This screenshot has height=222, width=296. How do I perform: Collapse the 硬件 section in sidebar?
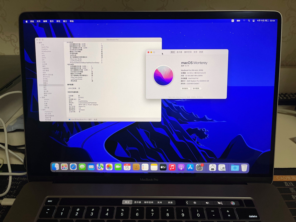38,43
